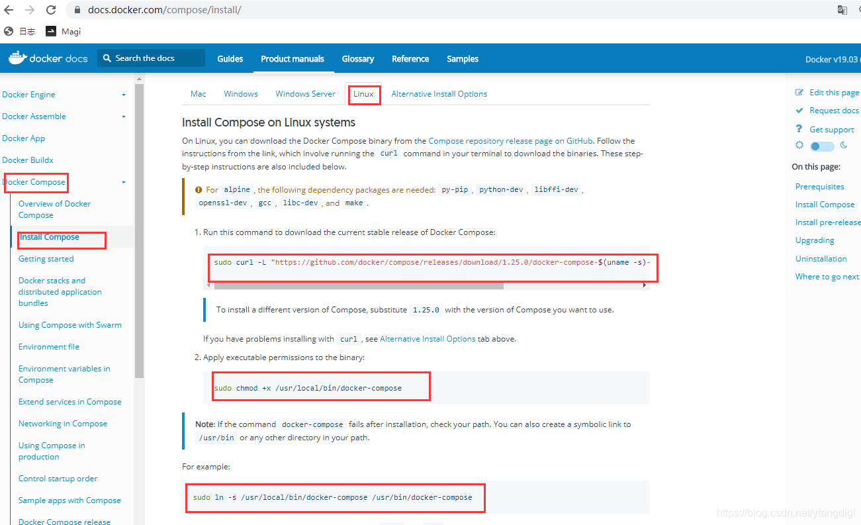Image resolution: width=861 pixels, height=525 pixels.
Task: Click the browser reload icon
Action: click(x=51, y=10)
